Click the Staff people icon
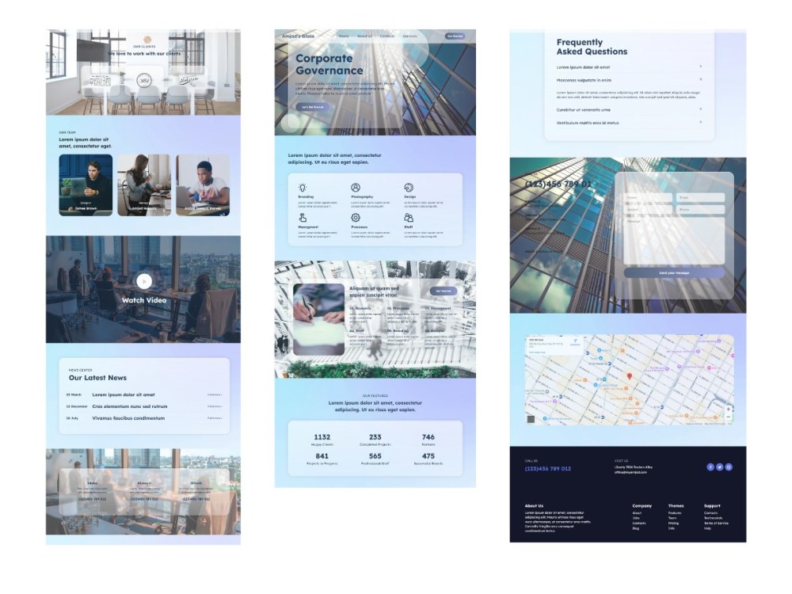 pos(409,218)
